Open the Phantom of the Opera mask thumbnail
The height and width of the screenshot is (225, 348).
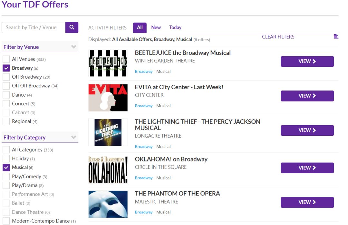(108, 204)
